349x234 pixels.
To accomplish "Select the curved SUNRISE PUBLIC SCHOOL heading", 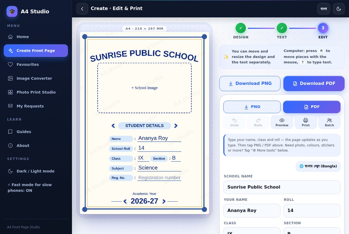I will point(144,55).
